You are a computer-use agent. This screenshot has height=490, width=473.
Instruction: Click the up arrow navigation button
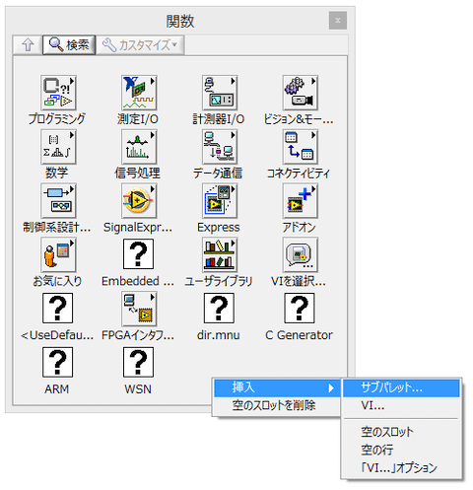click(28, 45)
